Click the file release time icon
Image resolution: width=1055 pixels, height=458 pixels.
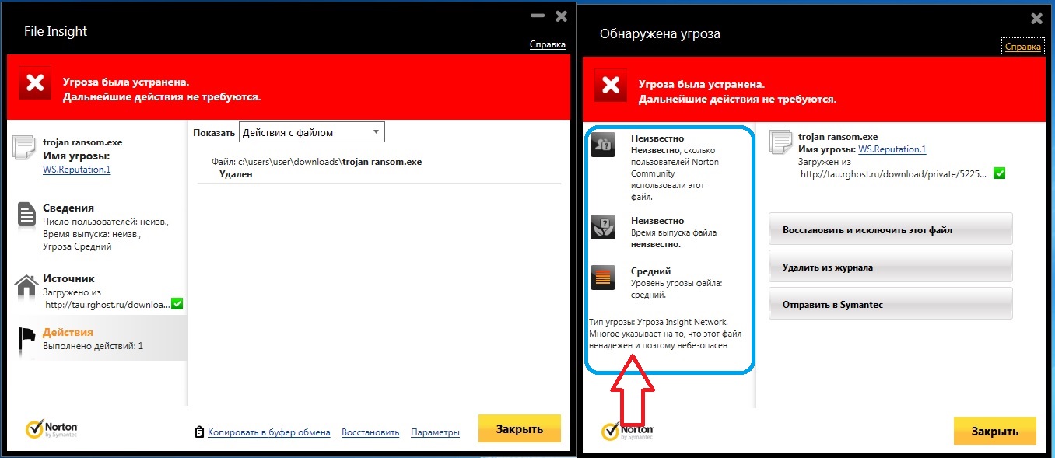click(603, 226)
